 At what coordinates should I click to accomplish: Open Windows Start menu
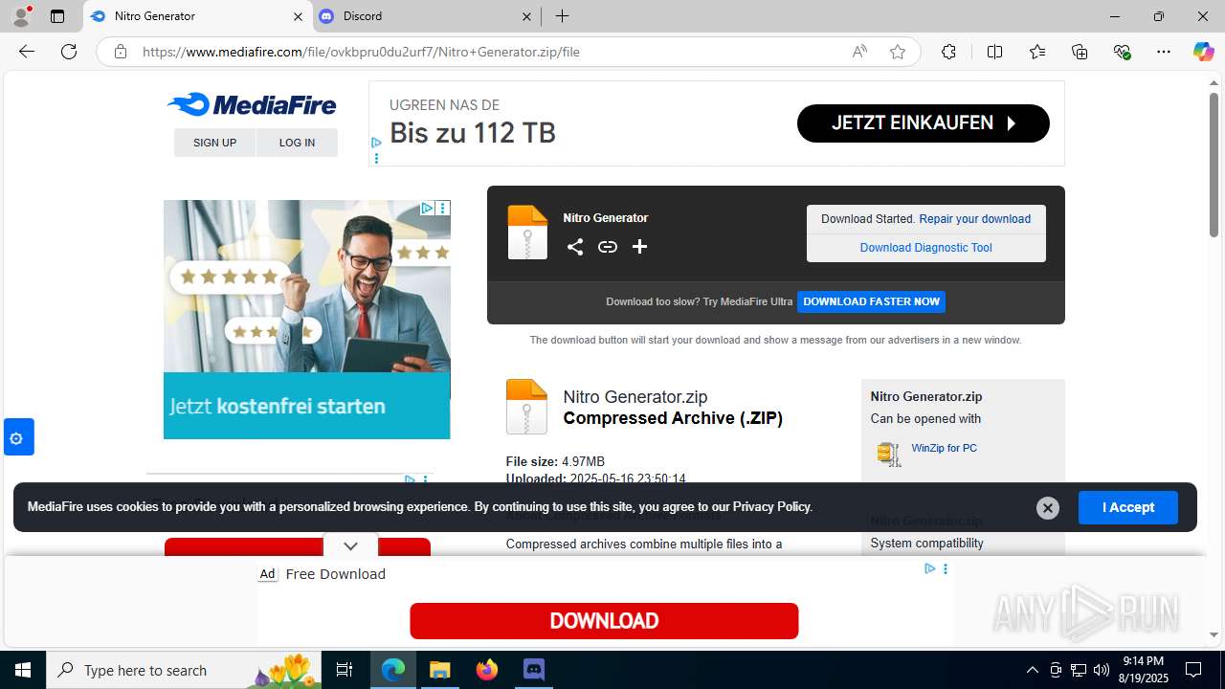(x=23, y=670)
